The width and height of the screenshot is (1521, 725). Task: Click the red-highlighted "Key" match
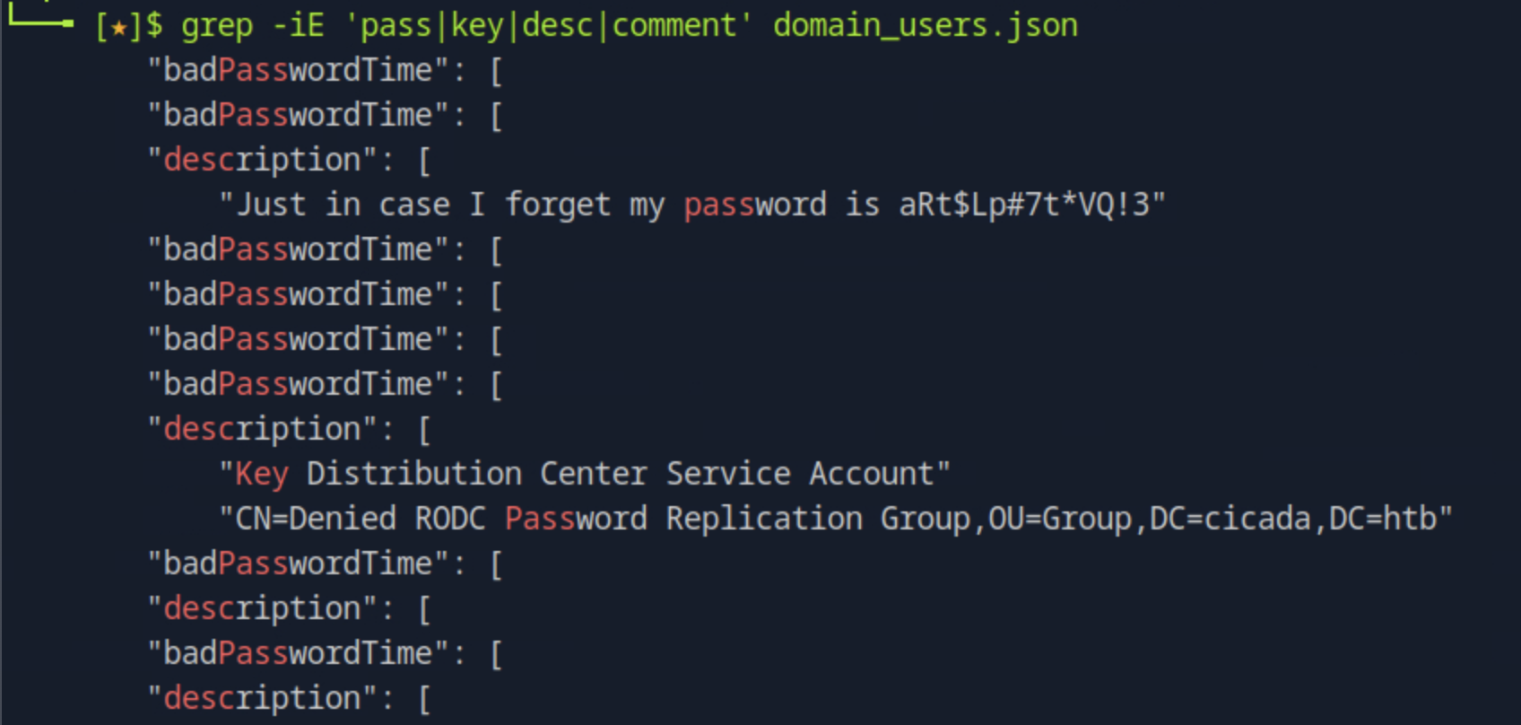tap(261, 474)
